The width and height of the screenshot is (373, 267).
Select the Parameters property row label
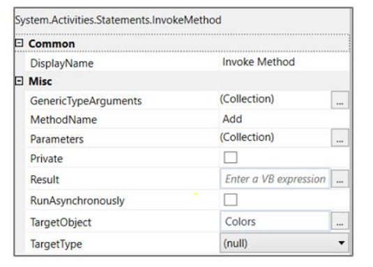[57, 139]
